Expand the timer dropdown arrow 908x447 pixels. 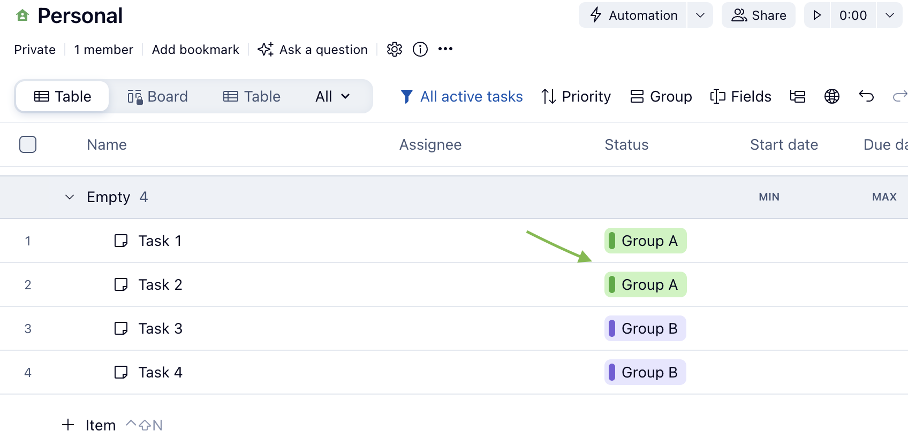coord(890,15)
